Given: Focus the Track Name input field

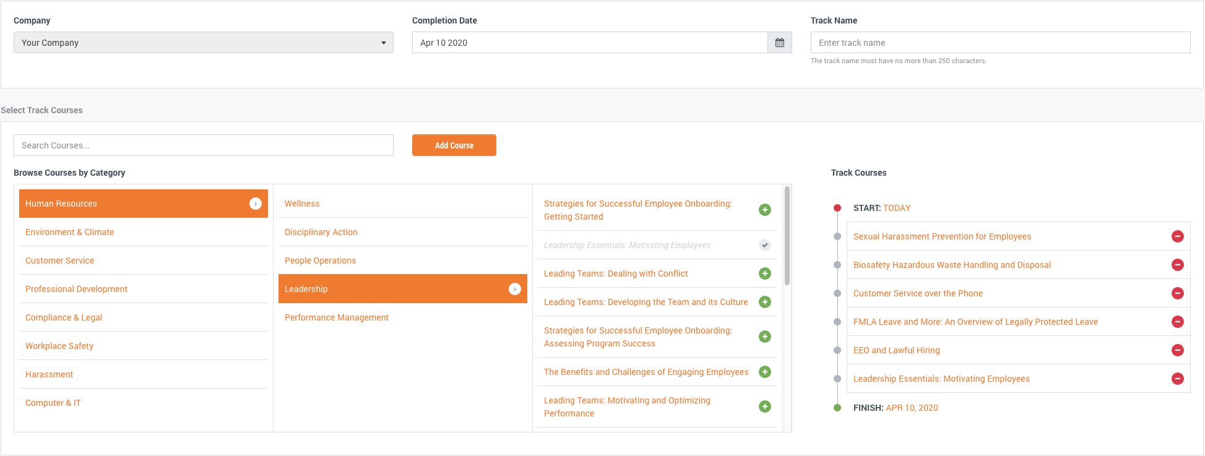Looking at the screenshot, I should tap(1000, 43).
